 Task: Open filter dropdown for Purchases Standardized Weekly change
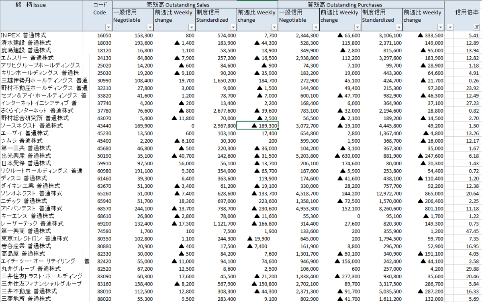click(441, 27)
